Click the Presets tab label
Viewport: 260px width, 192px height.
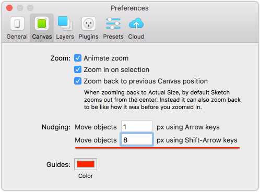(113, 37)
